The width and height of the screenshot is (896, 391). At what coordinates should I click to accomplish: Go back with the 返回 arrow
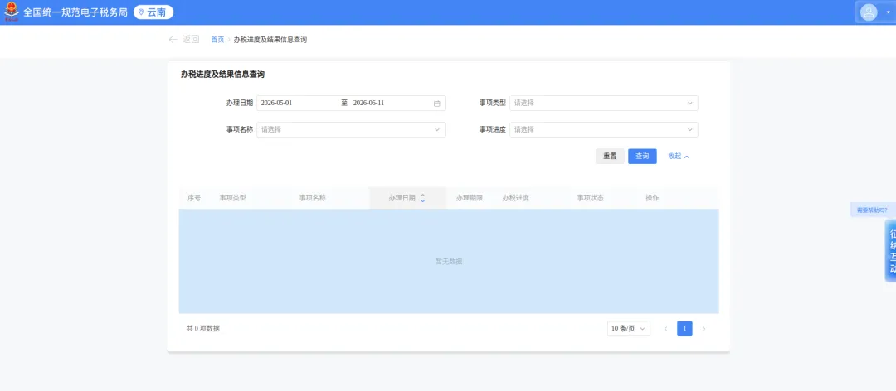184,40
